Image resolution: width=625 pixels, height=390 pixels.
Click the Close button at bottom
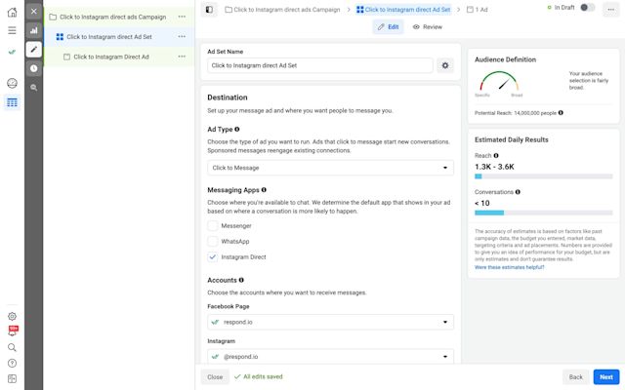pos(215,377)
